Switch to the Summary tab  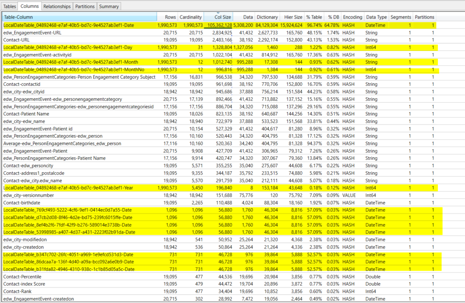pos(109,6)
